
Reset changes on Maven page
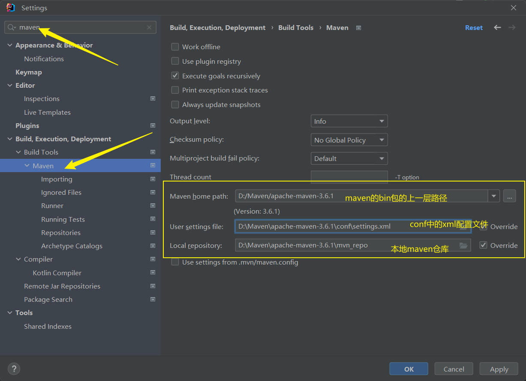point(474,27)
